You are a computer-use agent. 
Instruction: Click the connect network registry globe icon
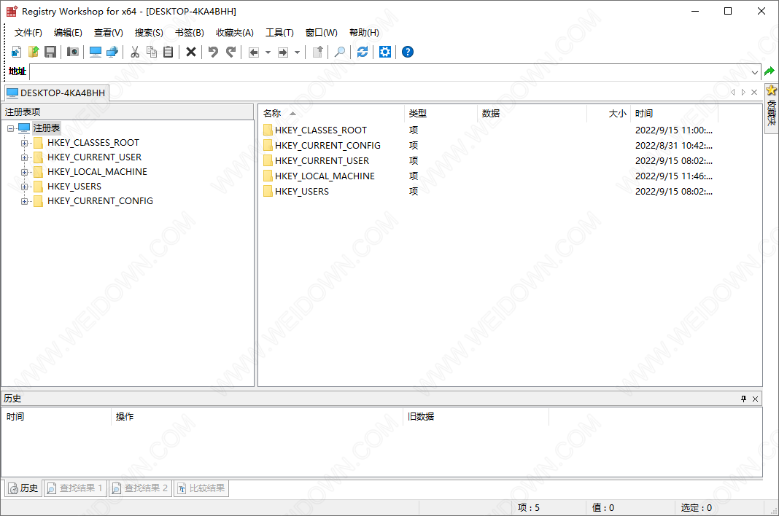(112, 52)
